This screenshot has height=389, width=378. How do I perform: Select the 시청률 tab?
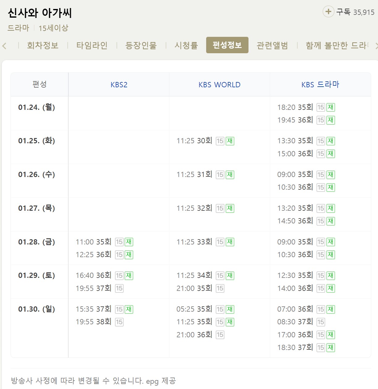point(186,45)
